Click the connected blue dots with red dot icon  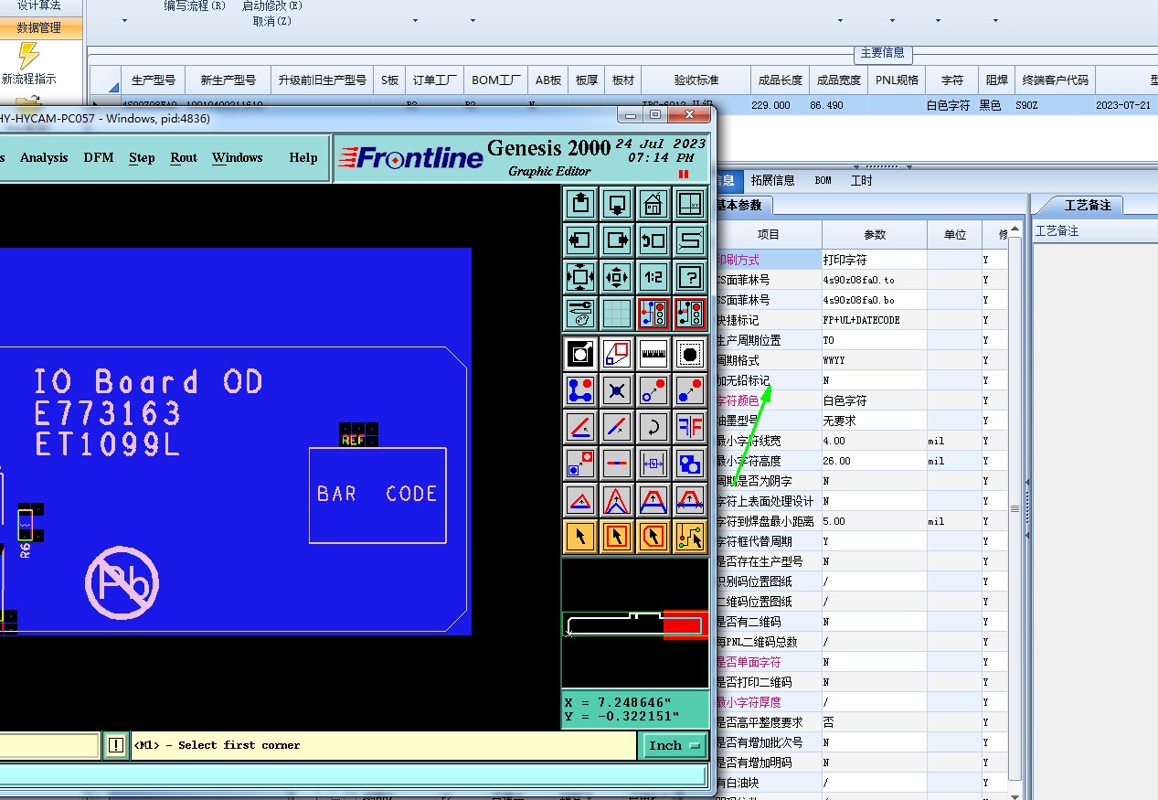click(580, 389)
